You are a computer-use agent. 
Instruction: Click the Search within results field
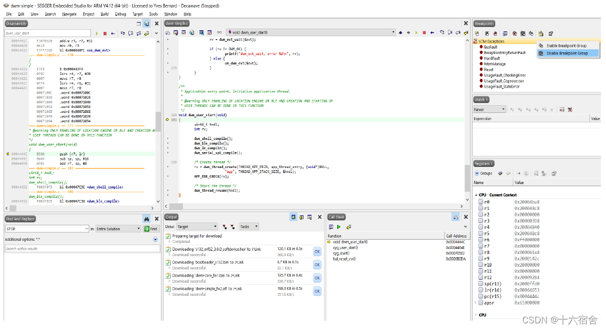tap(82, 249)
